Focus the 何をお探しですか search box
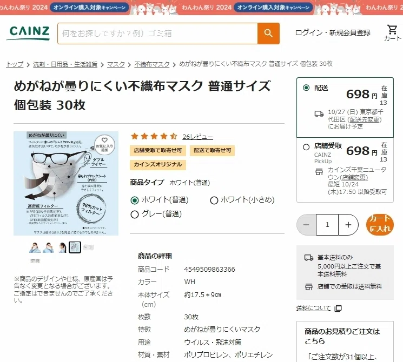Image resolution: width=403 pixels, height=362 pixels. tap(157, 33)
